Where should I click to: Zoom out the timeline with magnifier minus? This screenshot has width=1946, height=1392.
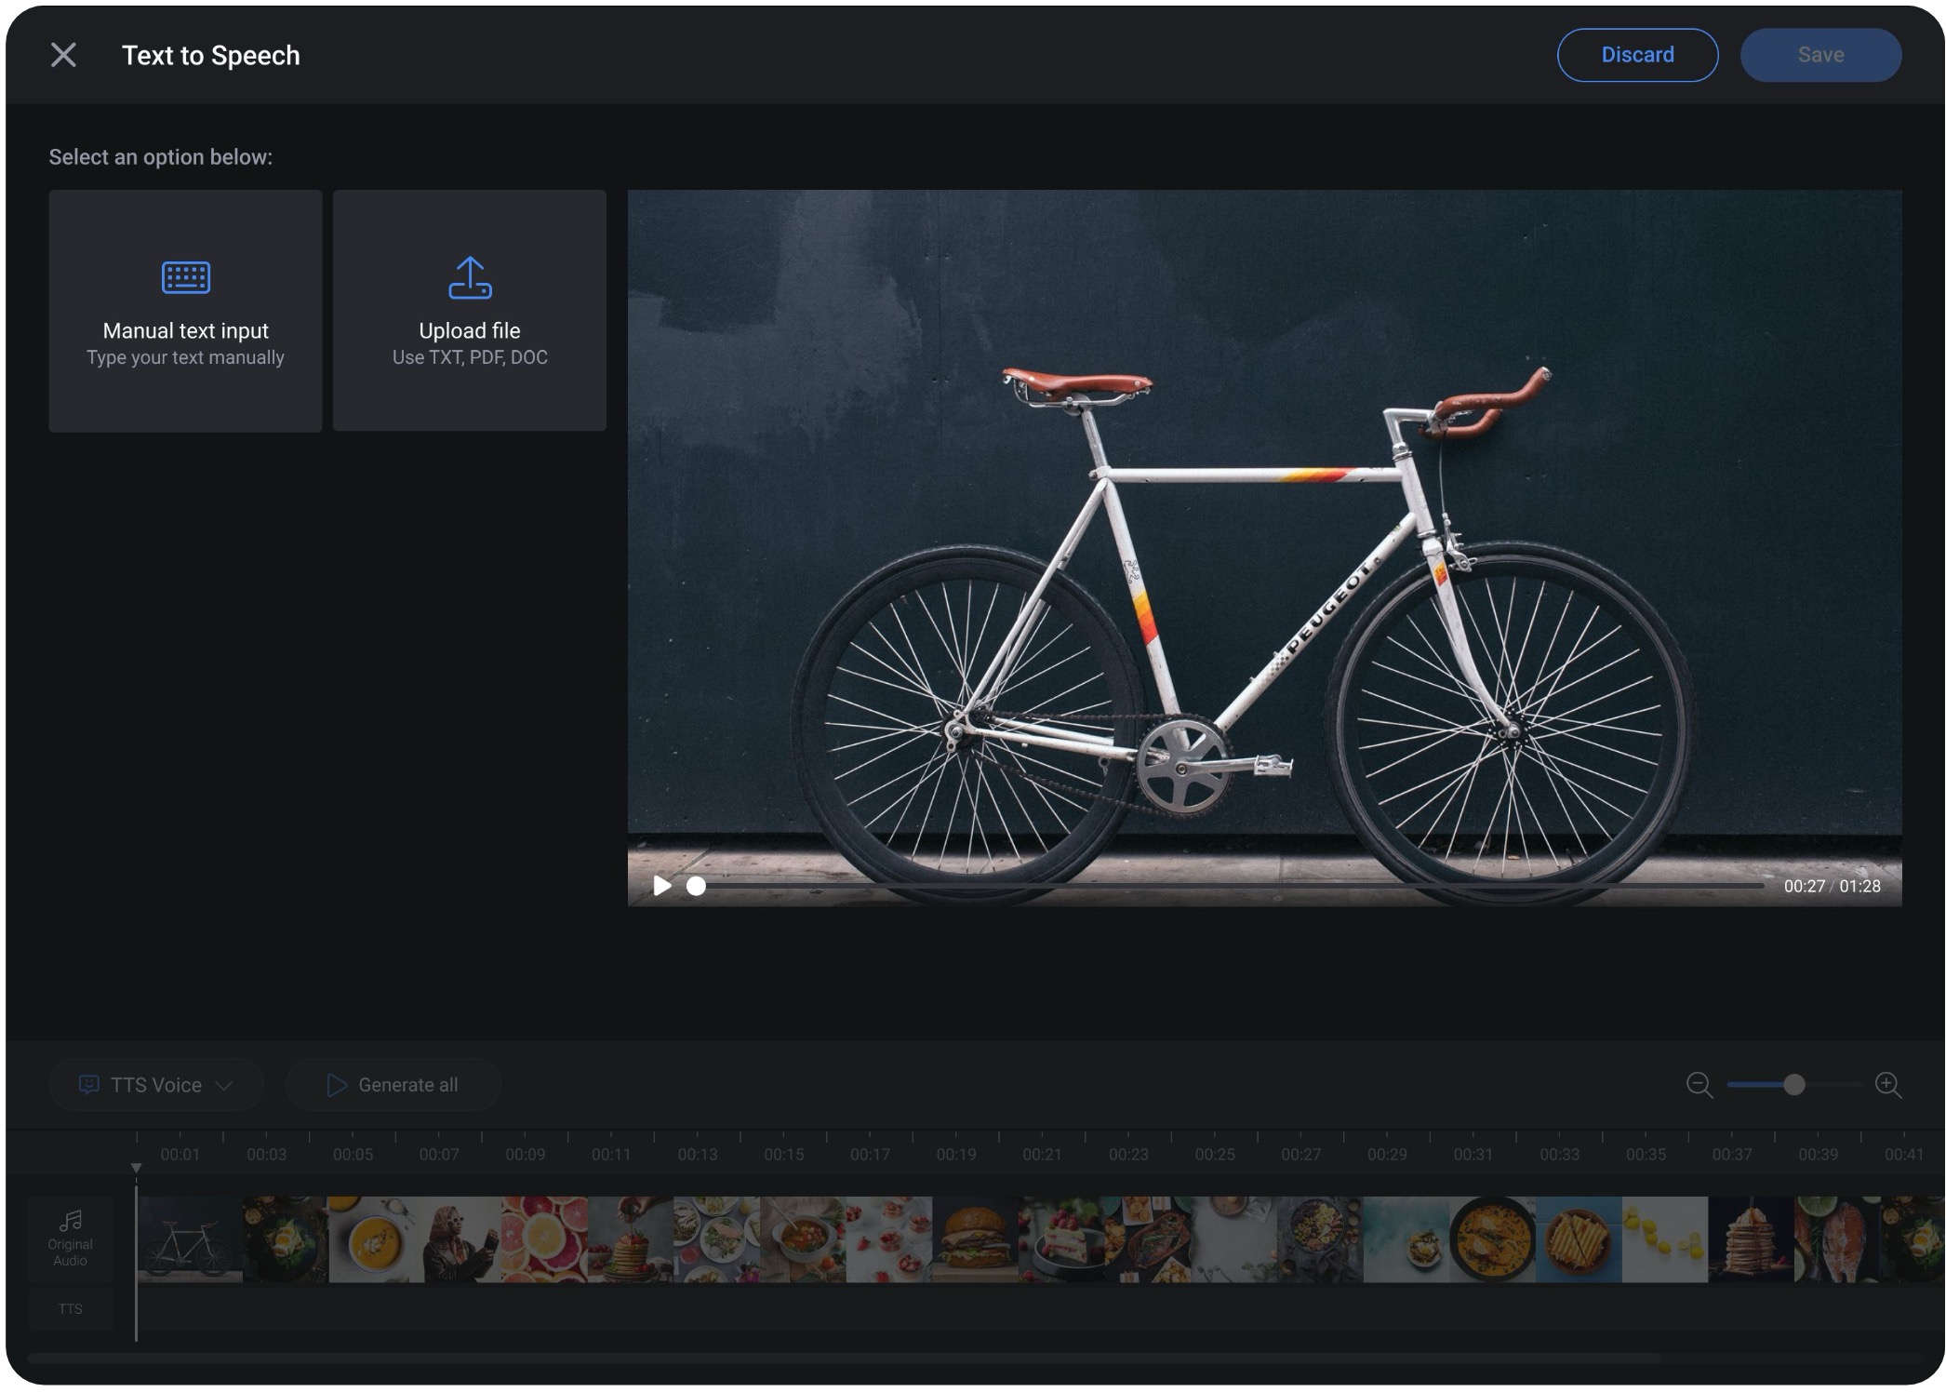[x=1699, y=1085]
